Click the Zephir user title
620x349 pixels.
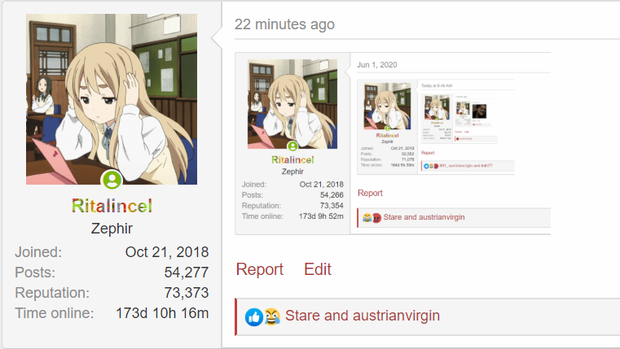[112, 229]
